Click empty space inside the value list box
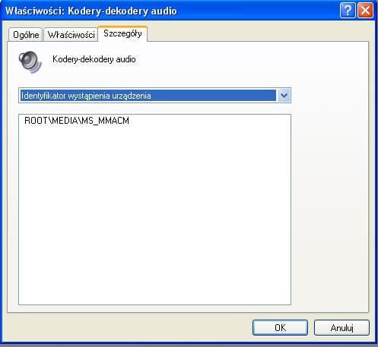This screenshot has height=347, width=378. click(x=154, y=215)
